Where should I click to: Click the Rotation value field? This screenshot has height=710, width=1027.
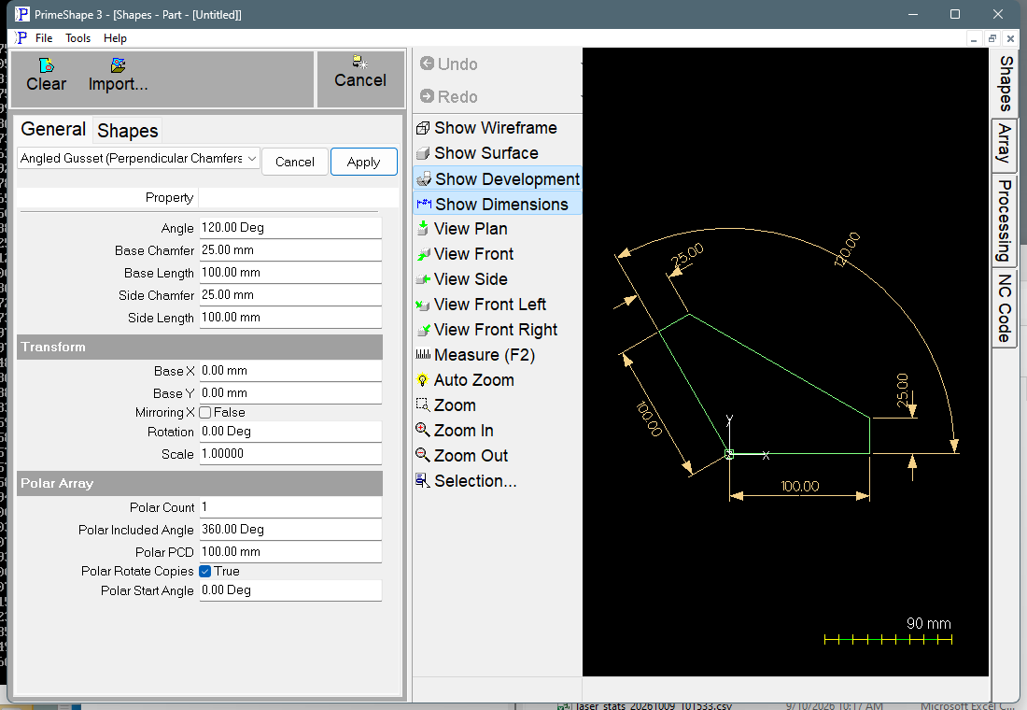click(290, 432)
